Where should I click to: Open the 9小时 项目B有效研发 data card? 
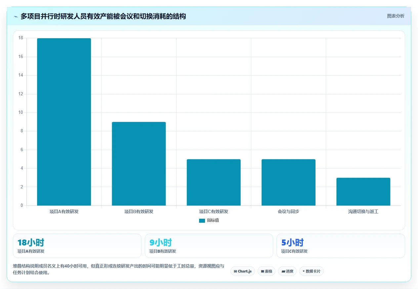(x=209, y=246)
